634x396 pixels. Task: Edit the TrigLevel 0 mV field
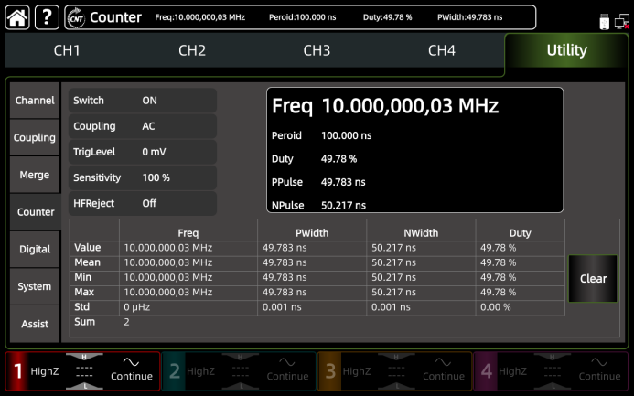tap(143, 152)
